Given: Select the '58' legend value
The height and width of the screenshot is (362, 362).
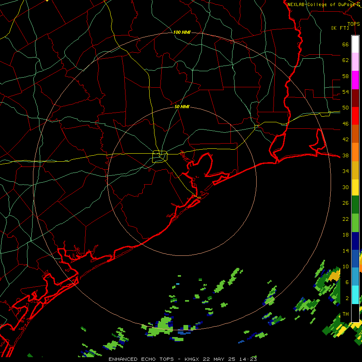Looking at the screenshot, I should tap(346, 76).
